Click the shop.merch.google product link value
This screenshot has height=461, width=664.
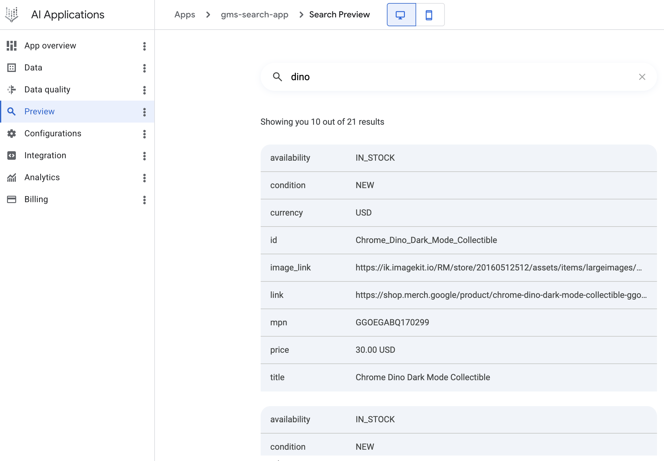point(501,295)
